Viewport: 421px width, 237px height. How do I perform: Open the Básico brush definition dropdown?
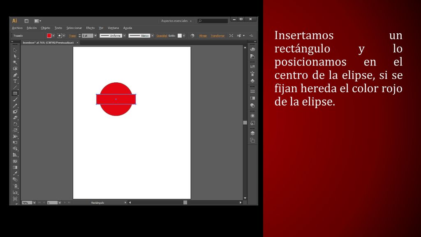(x=153, y=35)
